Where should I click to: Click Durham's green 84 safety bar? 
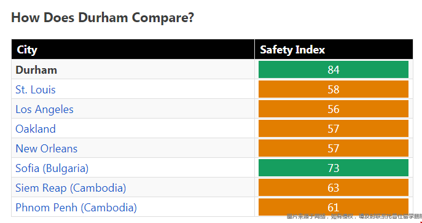pyautogui.click(x=334, y=69)
